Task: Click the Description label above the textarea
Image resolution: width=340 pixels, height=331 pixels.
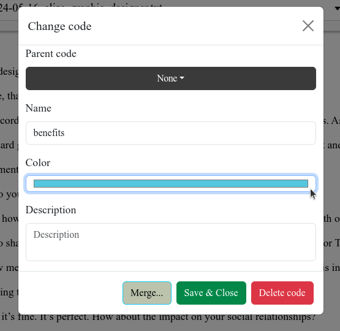Action: point(51,210)
